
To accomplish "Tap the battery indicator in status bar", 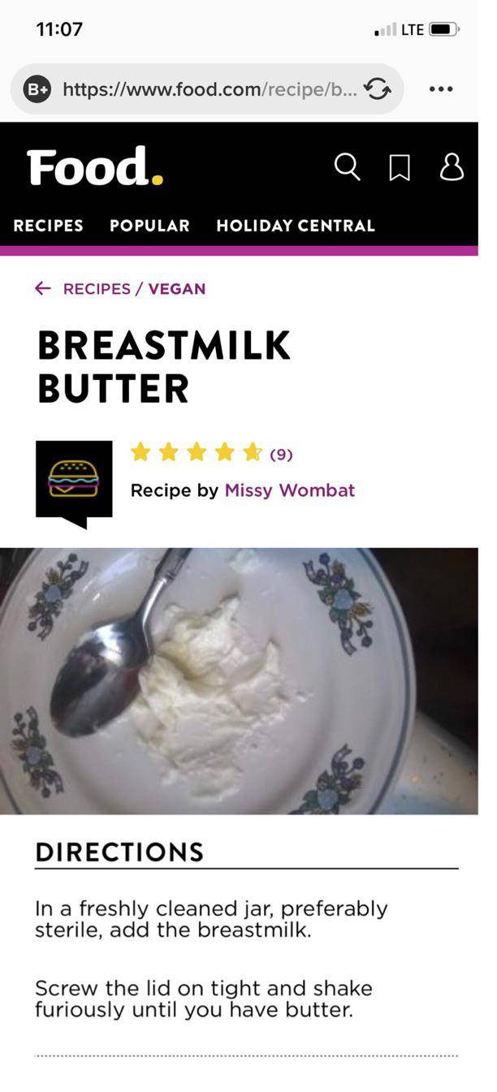I will (x=444, y=30).
